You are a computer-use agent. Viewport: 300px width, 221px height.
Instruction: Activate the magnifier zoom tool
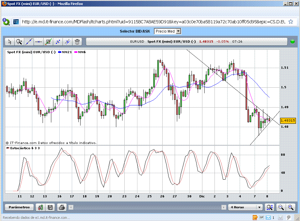(19, 42)
